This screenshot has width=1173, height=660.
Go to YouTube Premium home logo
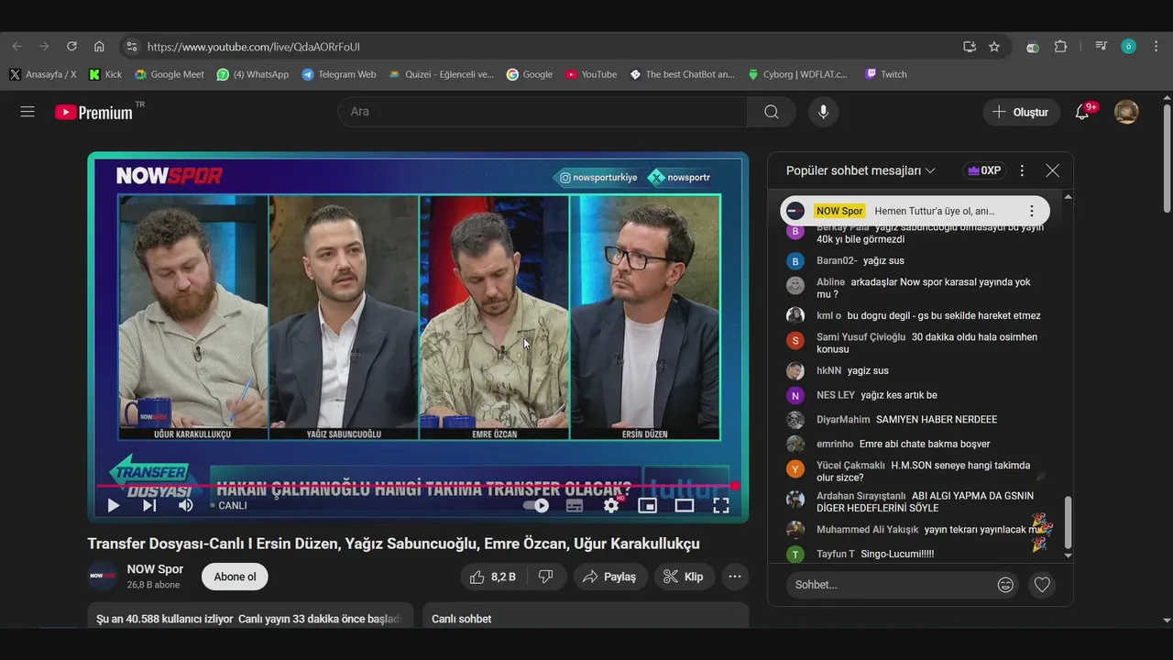93,112
